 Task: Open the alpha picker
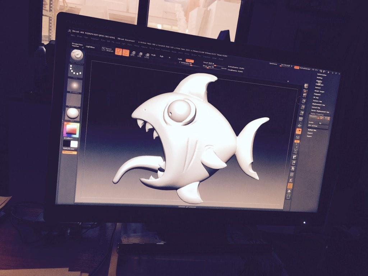point(75,85)
